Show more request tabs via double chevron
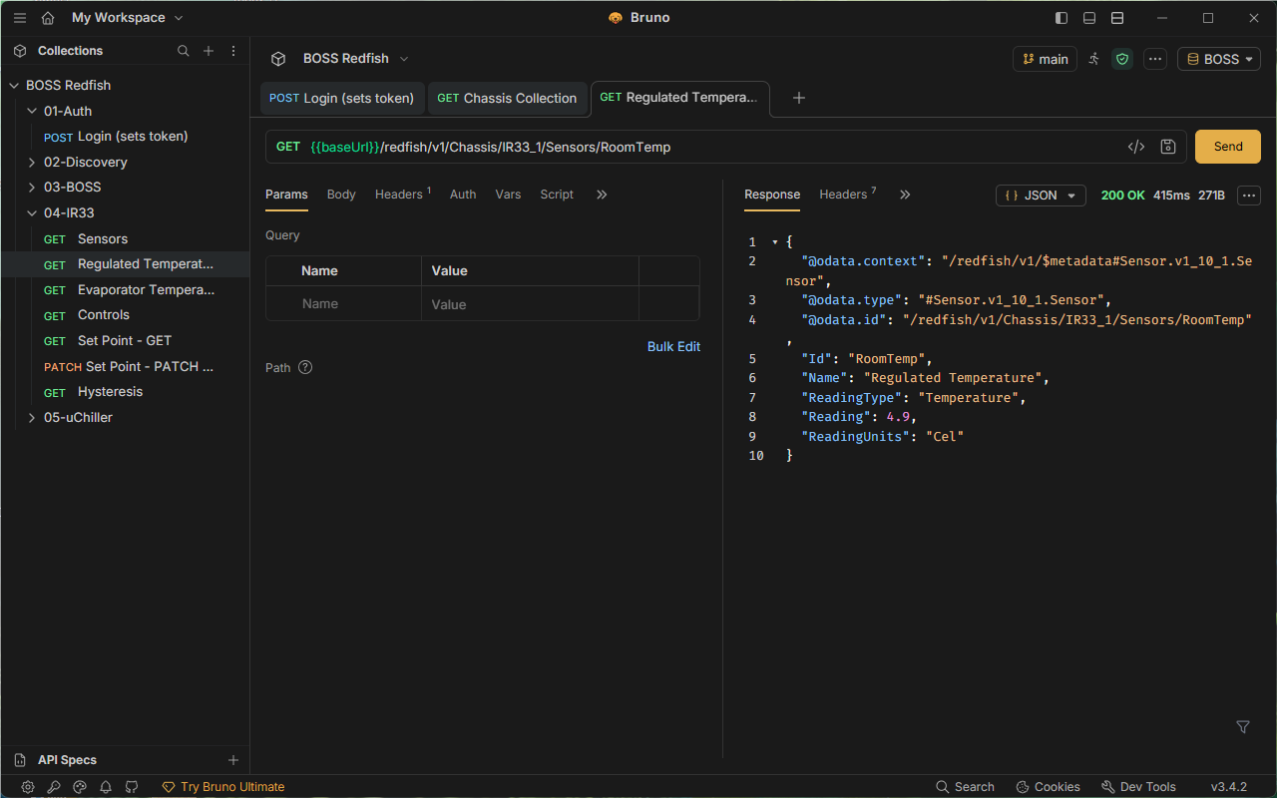This screenshot has height=799, width=1277. click(602, 195)
